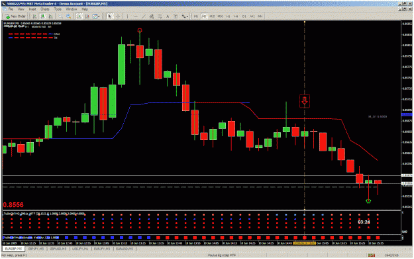Image resolution: width=414 pixels, height=259 pixels.
Task: Select the green circle marker at chart low
Action: (x=368, y=201)
